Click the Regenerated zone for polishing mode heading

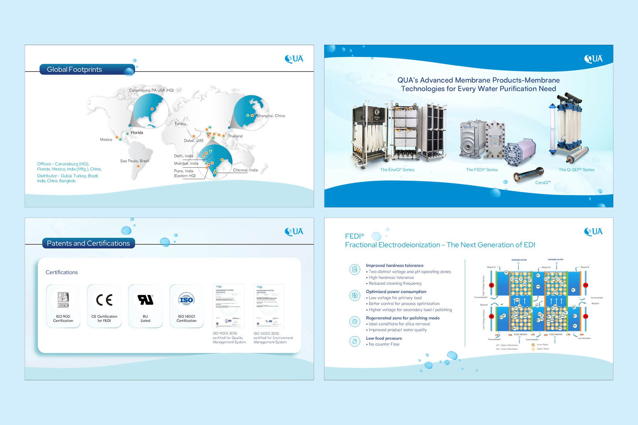click(x=403, y=318)
